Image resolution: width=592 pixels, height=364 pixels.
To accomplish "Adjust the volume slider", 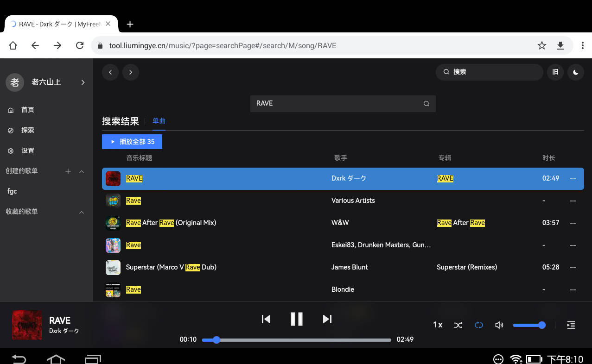I will coord(528,325).
